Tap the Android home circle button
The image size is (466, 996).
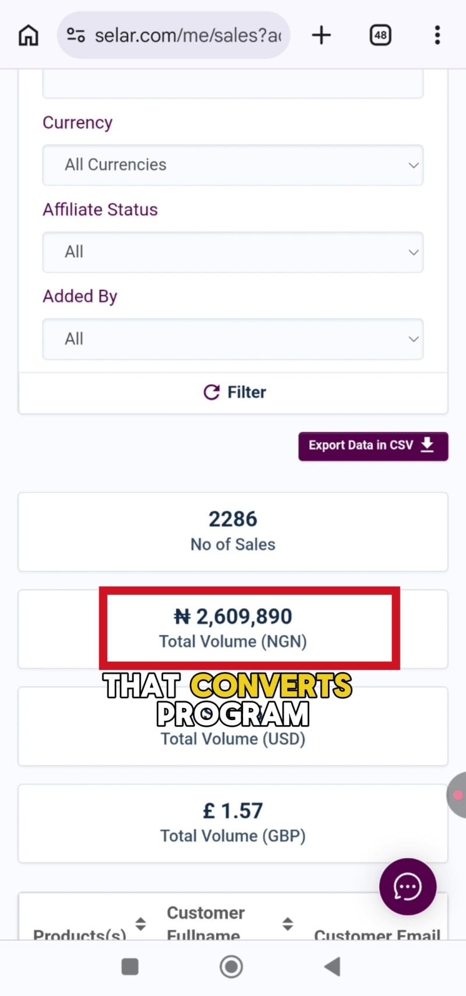tap(231, 967)
